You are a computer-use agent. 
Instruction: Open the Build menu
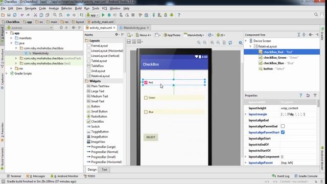pyautogui.click(x=78, y=8)
